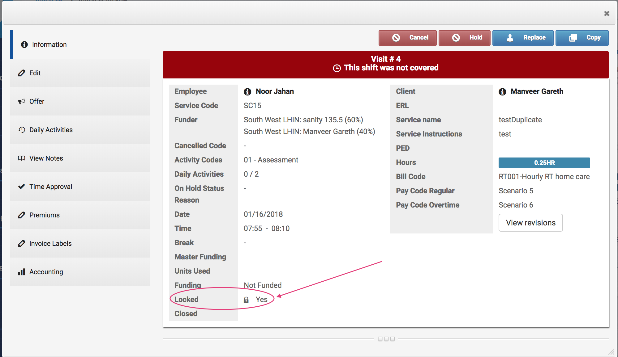Click the Accounting bar chart icon
The height and width of the screenshot is (357, 618).
21,272
